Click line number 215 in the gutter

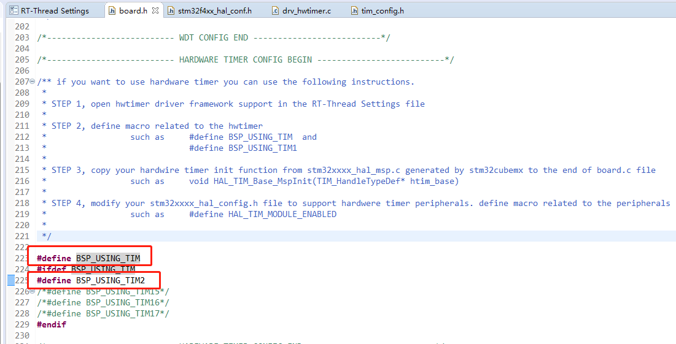(22, 170)
